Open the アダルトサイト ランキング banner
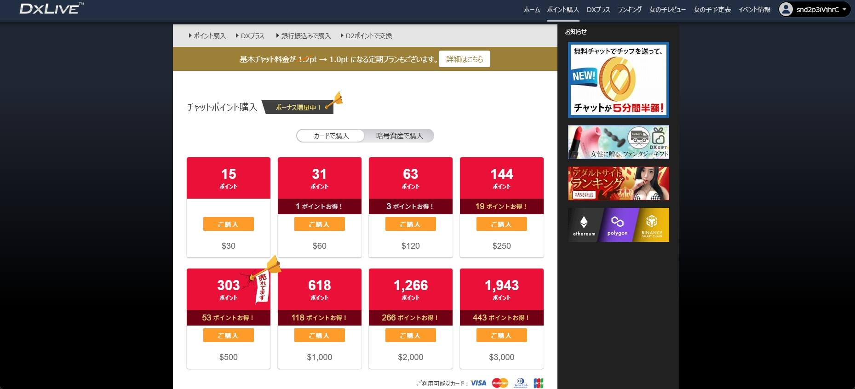The width and height of the screenshot is (855, 389). click(x=618, y=183)
